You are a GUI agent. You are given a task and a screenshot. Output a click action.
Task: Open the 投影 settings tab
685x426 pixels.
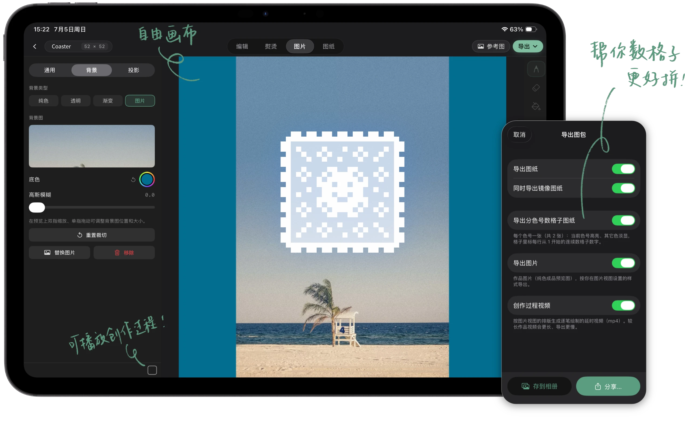pos(134,70)
